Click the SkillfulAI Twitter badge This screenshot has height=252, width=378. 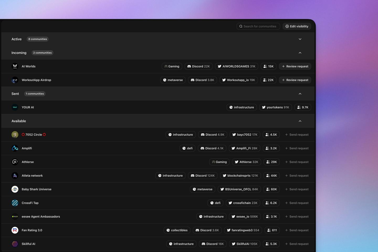(x=245, y=244)
